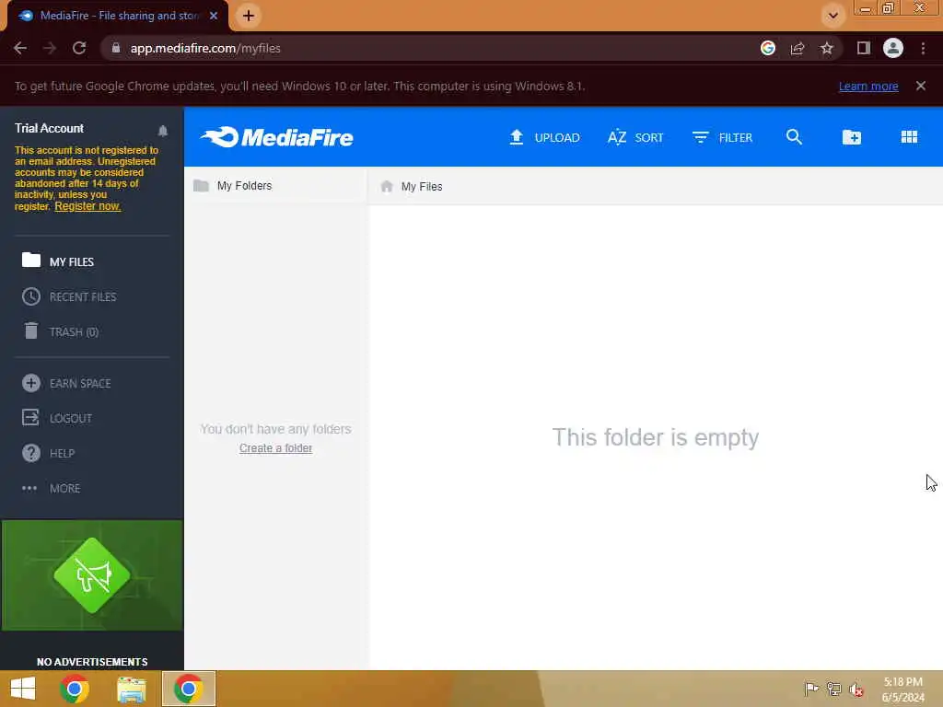Open the first Chrome icon in the taskbar
The height and width of the screenshot is (707, 943).
75,689
